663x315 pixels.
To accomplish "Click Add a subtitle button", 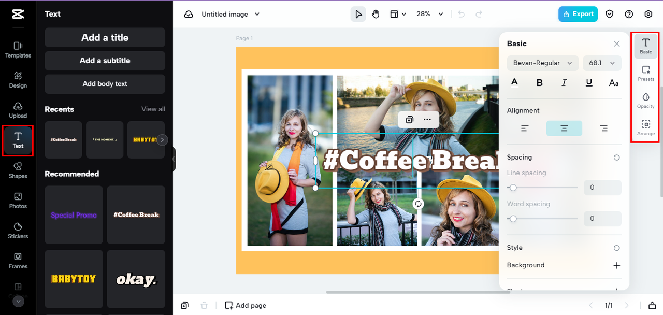I will [x=105, y=61].
